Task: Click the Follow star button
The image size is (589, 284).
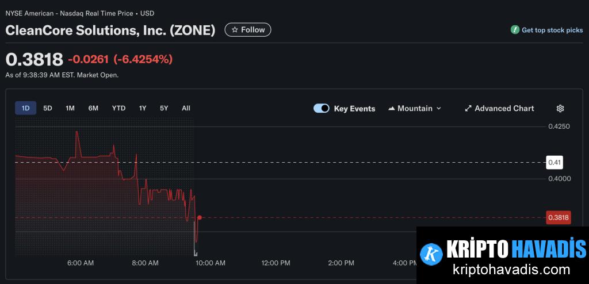Action: (x=247, y=30)
